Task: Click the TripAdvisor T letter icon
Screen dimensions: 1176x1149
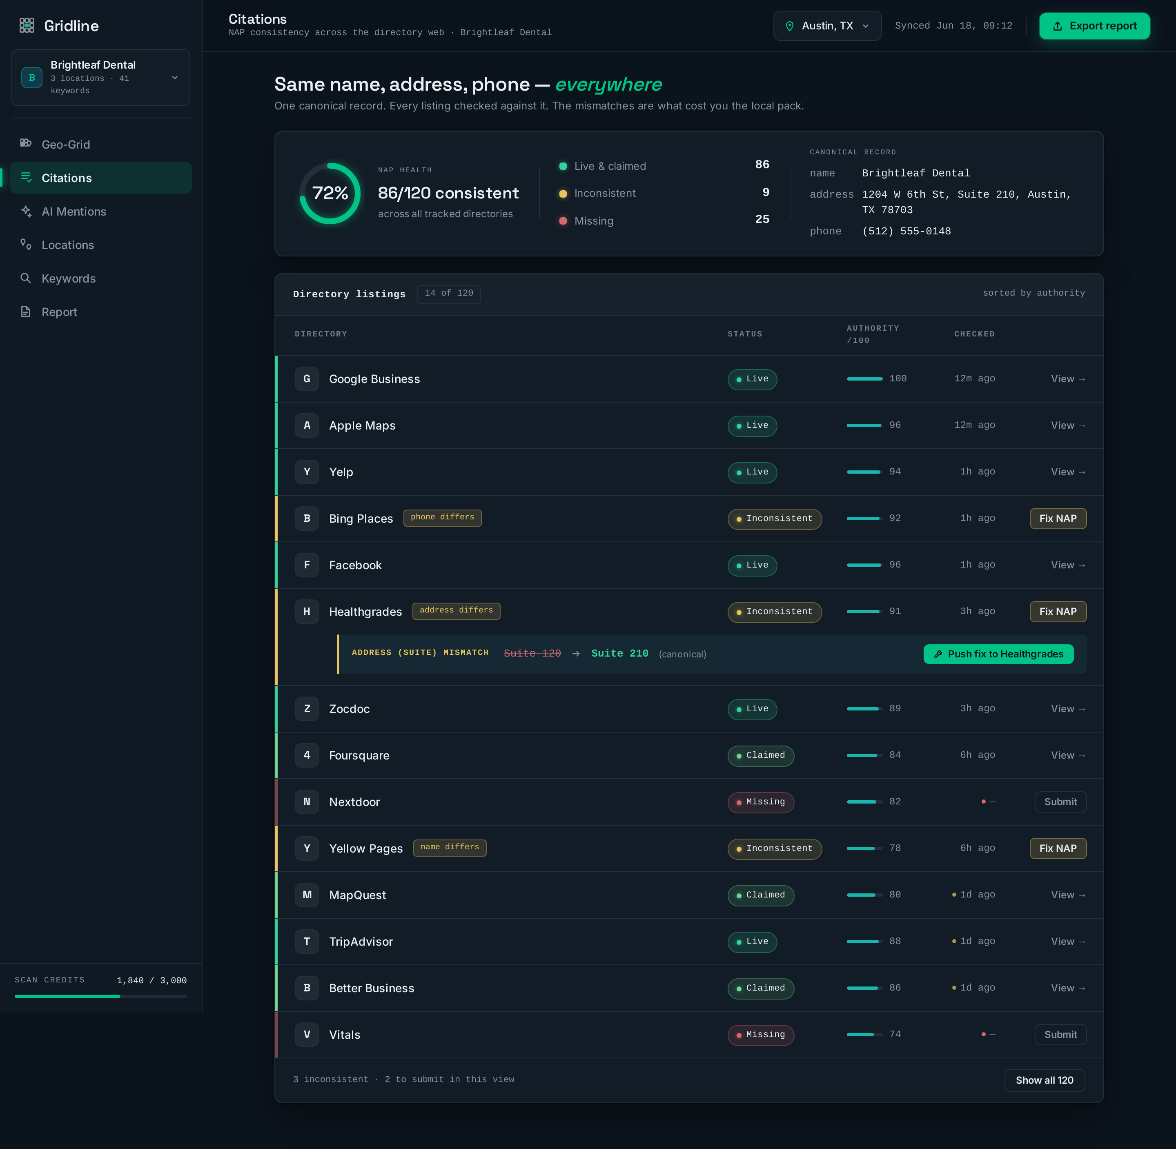Action: click(307, 941)
